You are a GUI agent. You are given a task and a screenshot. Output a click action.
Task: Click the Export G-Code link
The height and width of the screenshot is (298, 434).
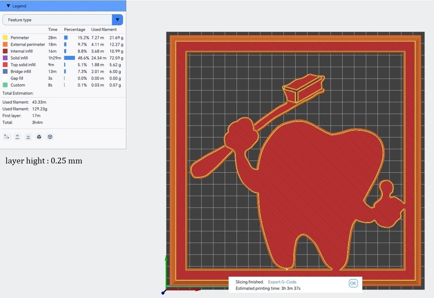click(282, 282)
